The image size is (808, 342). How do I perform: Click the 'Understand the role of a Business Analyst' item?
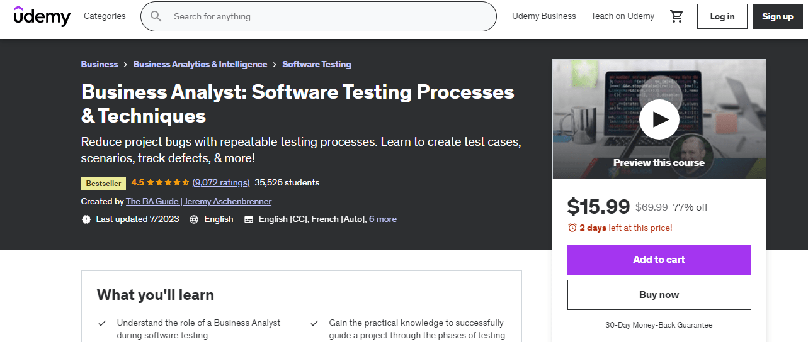199,329
